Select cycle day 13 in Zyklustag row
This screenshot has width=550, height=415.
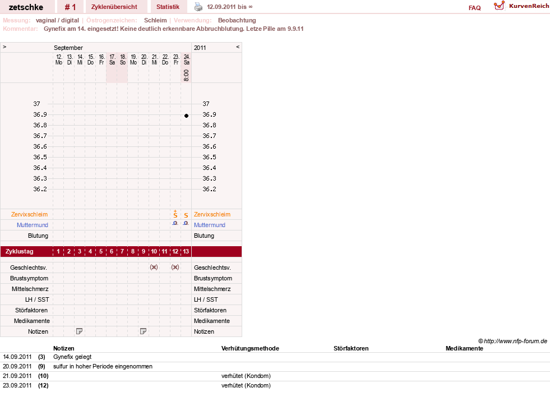186,252
